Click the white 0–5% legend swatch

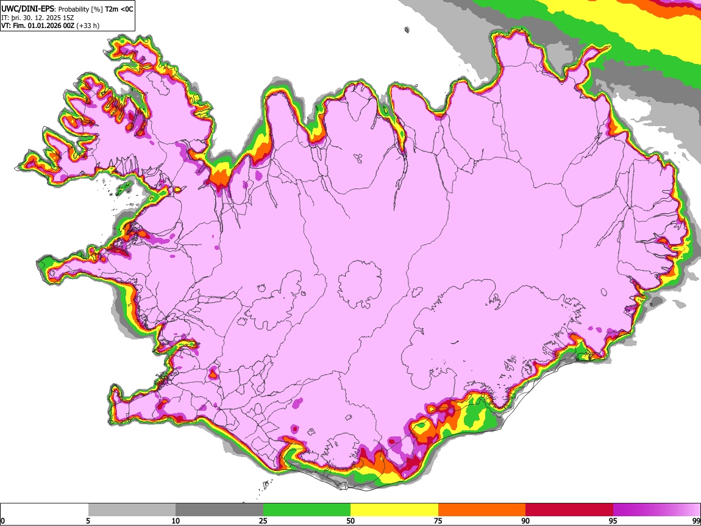point(44,510)
